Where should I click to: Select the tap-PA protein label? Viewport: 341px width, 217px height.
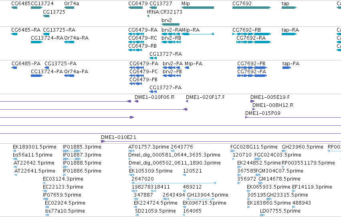tap(291, 64)
